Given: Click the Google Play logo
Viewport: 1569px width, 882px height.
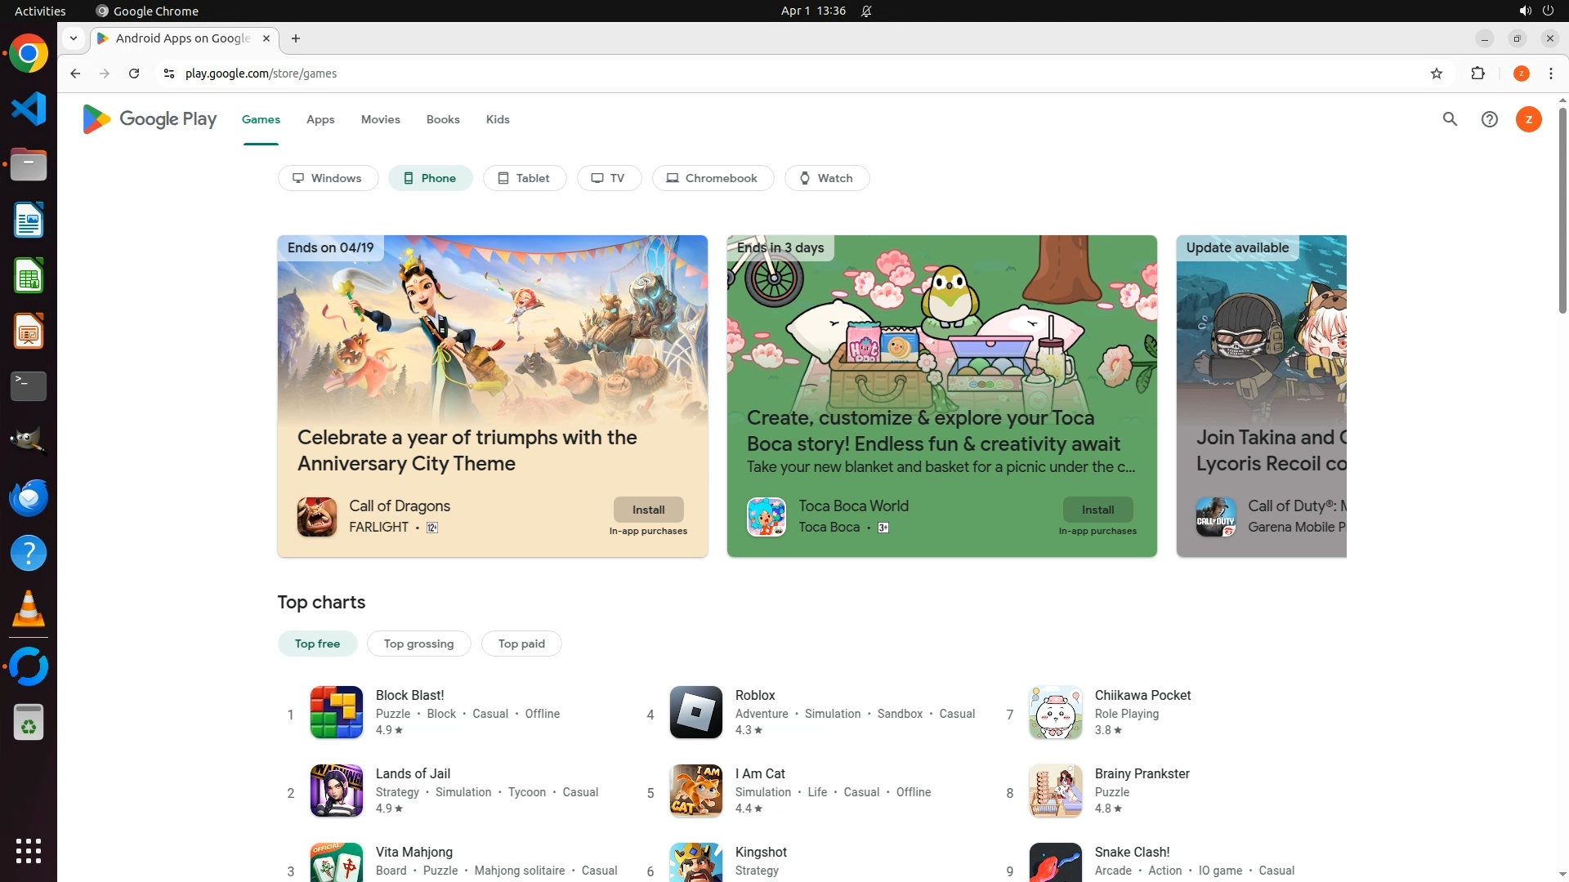Looking at the screenshot, I should click(150, 119).
